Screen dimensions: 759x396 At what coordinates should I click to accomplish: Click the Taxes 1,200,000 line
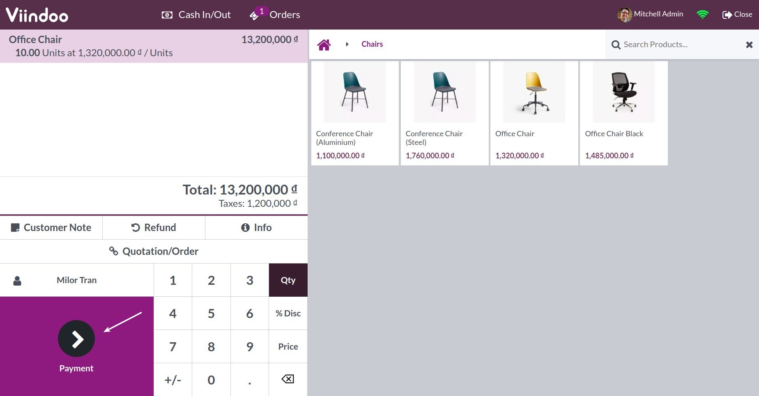[x=258, y=204]
